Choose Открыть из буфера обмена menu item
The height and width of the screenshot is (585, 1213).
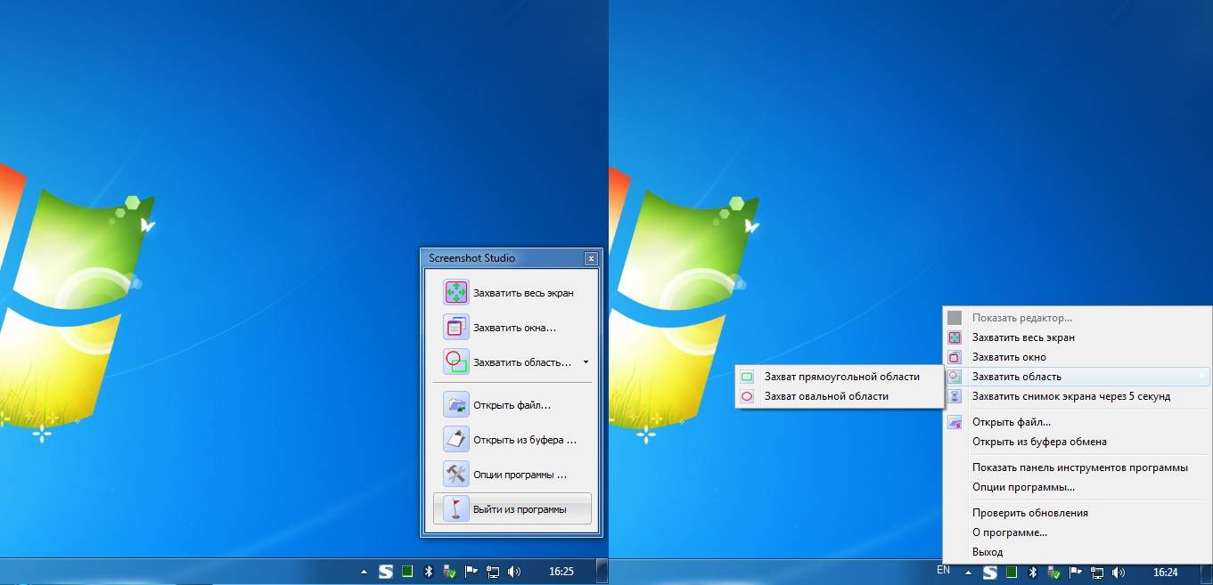(1077, 442)
